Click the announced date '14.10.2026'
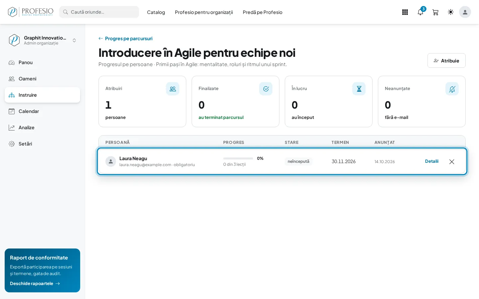 click(385, 162)
